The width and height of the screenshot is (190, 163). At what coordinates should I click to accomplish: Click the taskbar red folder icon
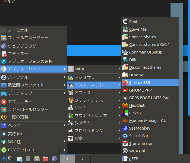[46, 159]
